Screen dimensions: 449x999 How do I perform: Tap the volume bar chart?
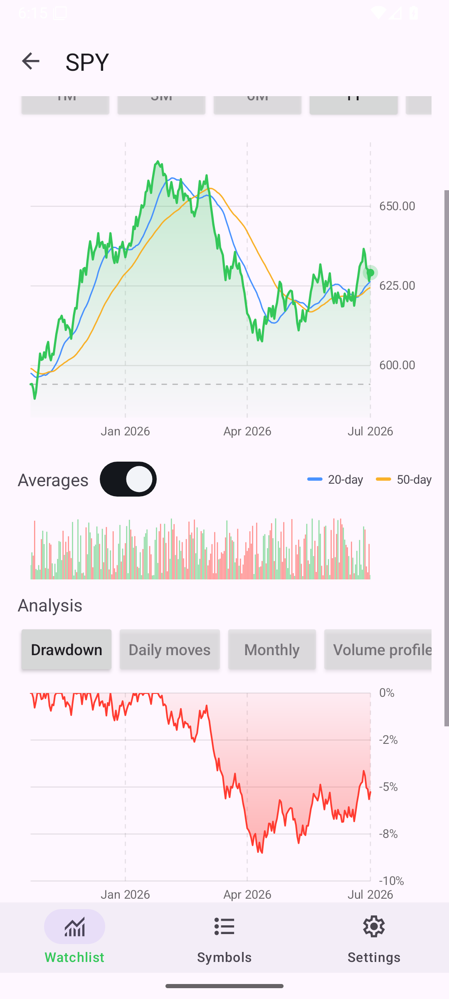[x=200, y=549]
